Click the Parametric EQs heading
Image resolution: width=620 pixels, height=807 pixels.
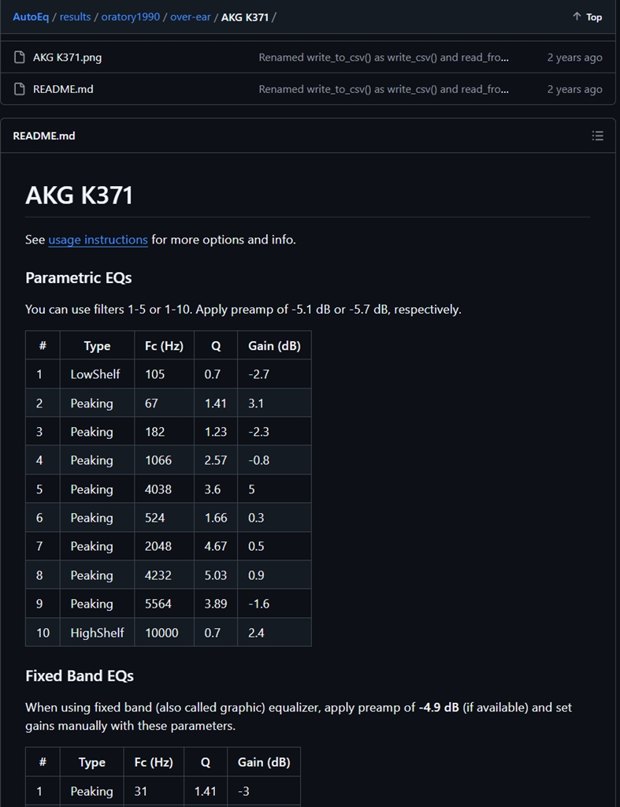click(x=79, y=278)
